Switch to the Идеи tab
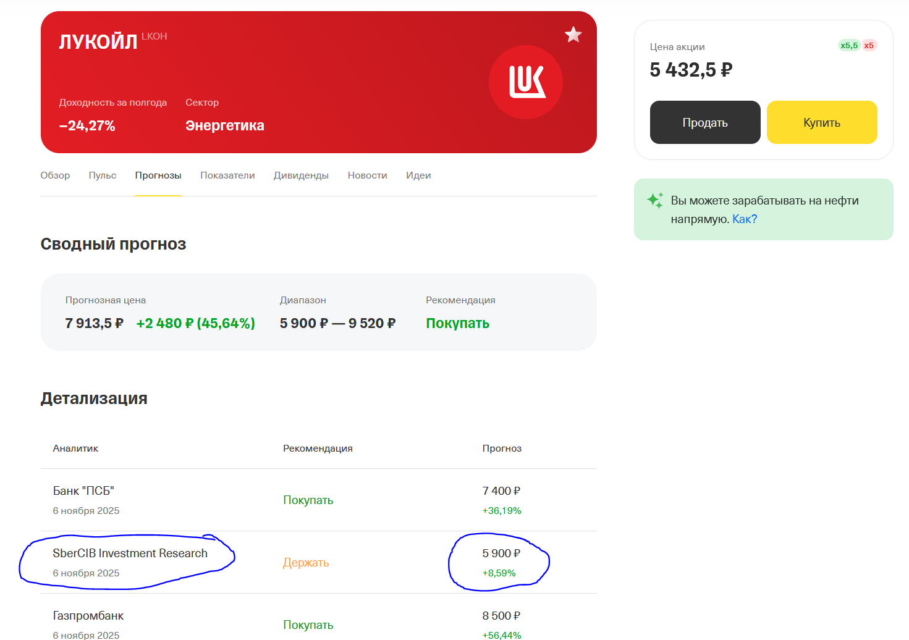Image resolution: width=909 pixels, height=640 pixels. tap(418, 175)
